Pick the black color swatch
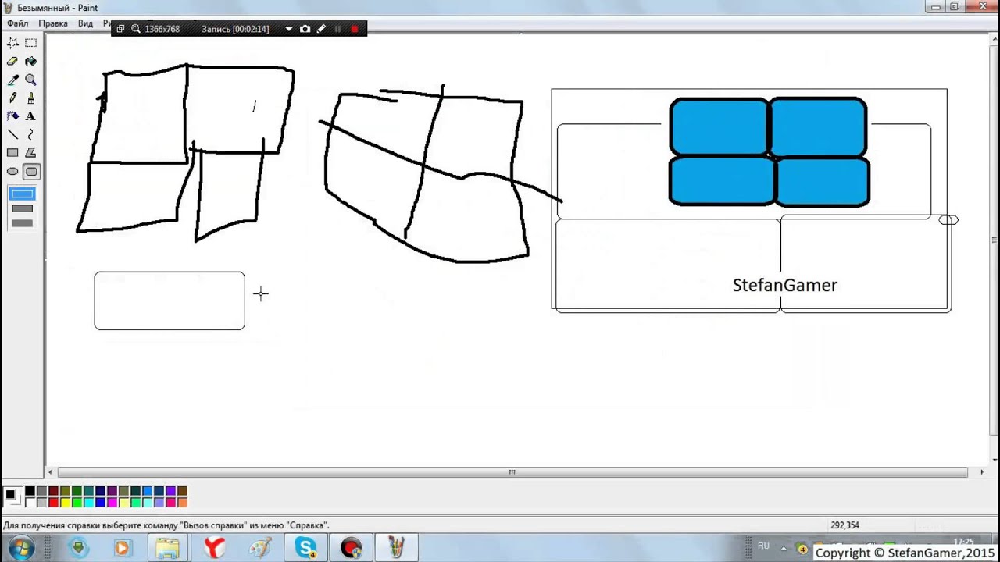1000x562 pixels. 30,491
